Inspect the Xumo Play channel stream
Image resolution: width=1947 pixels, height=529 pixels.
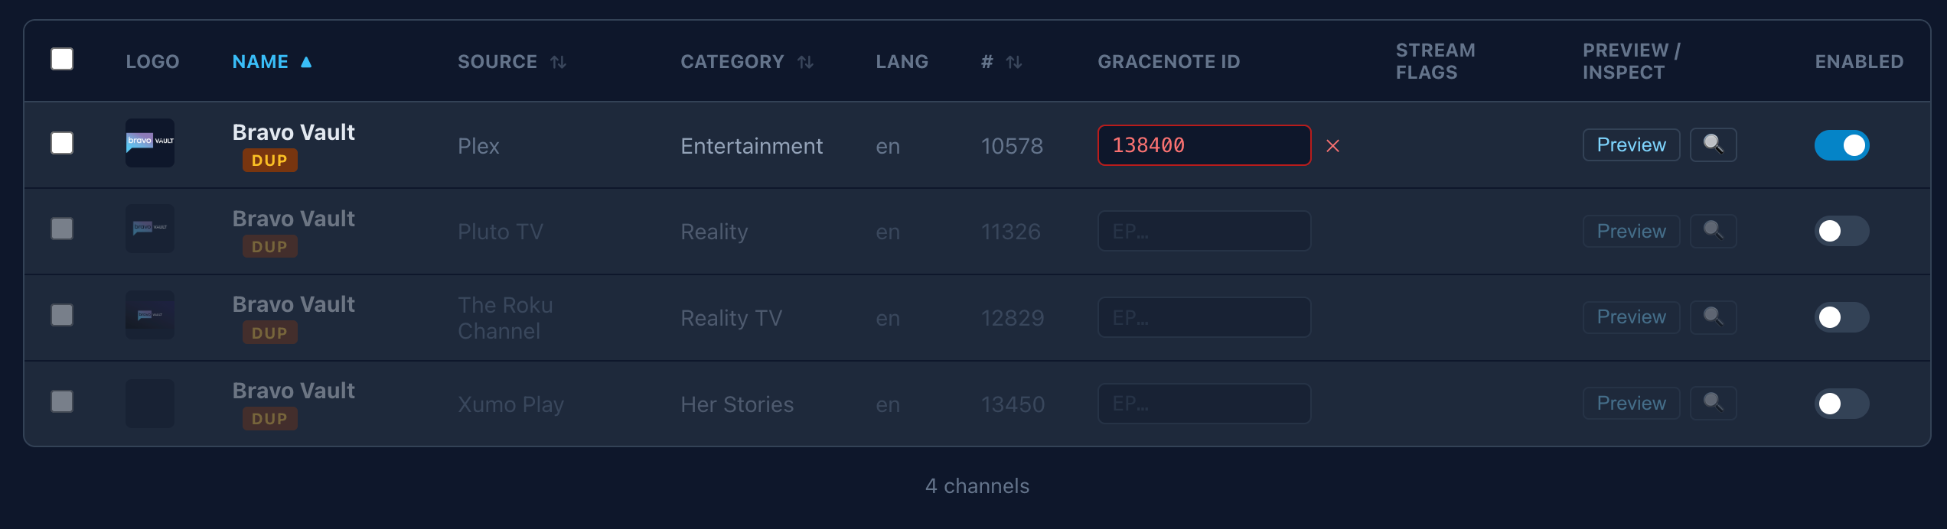[x=1713, y=404]
